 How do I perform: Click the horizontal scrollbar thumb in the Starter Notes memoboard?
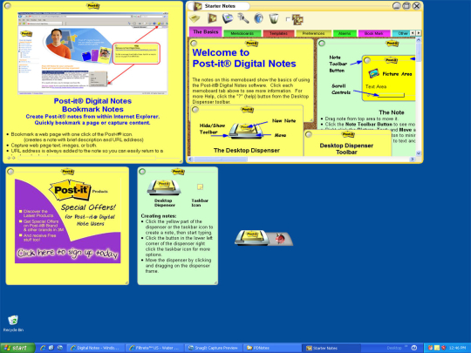coord(221,160)
